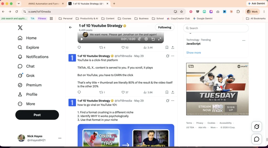The height and width of the screenshot is (148, 268).
Task: Open more options on click-first platform post
Action: (x=173, y=56)
